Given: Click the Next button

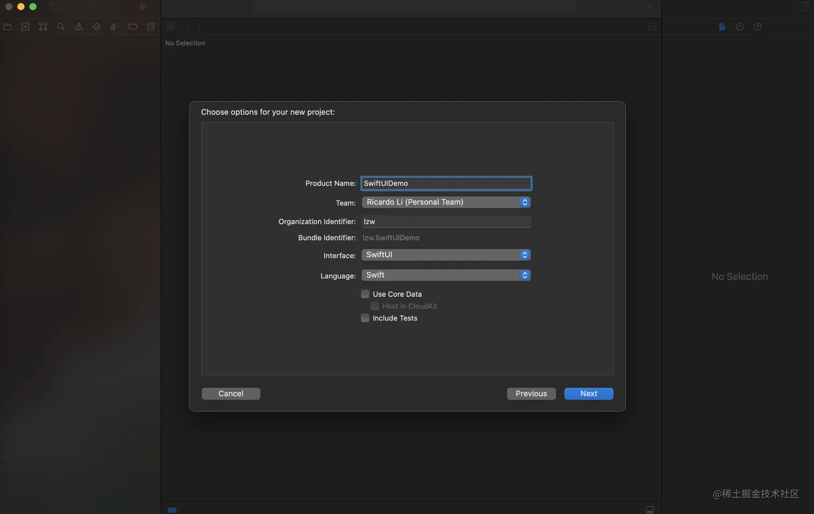Looking at the screenshot, I should (x=588, y=394).
